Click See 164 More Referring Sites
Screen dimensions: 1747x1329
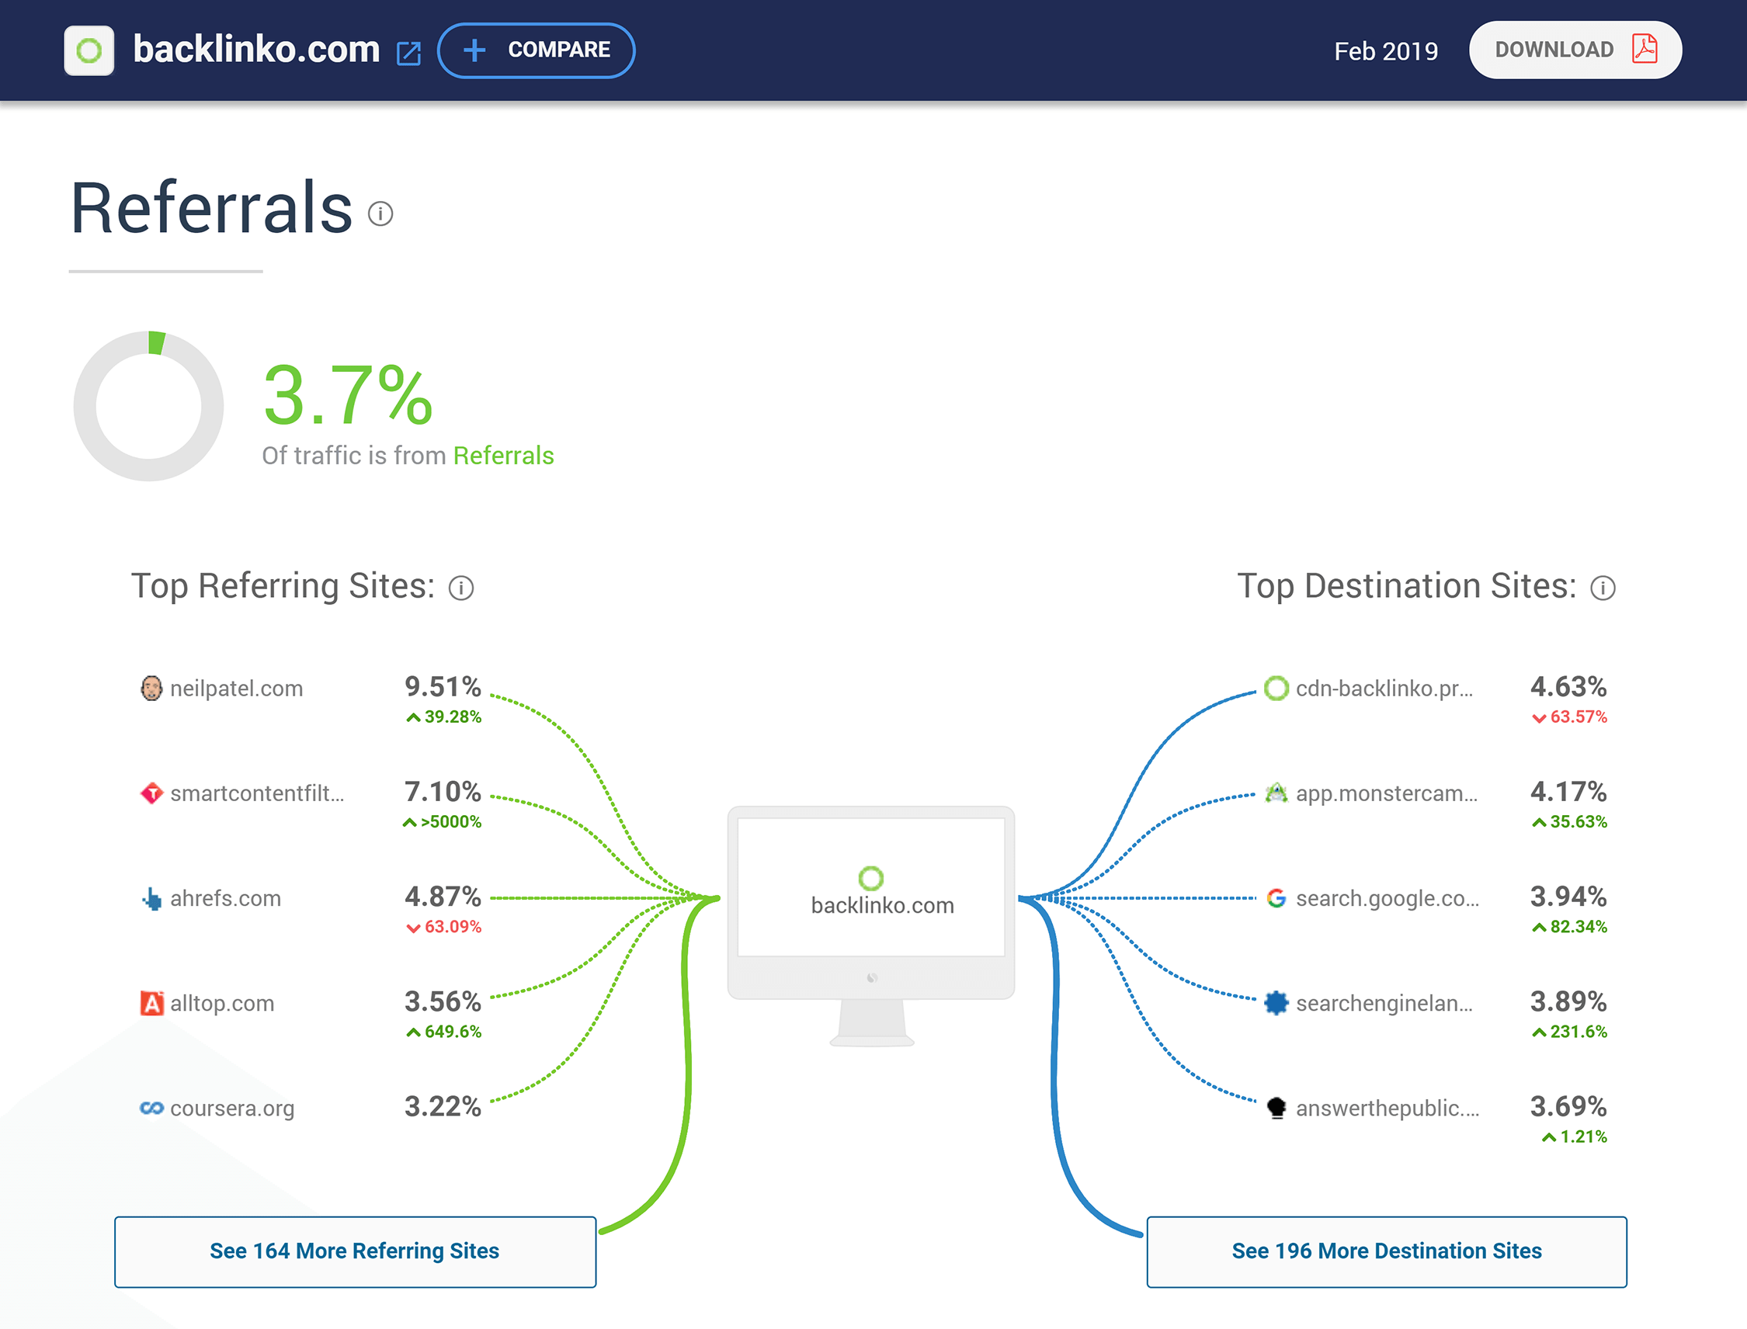point(356,1251)
